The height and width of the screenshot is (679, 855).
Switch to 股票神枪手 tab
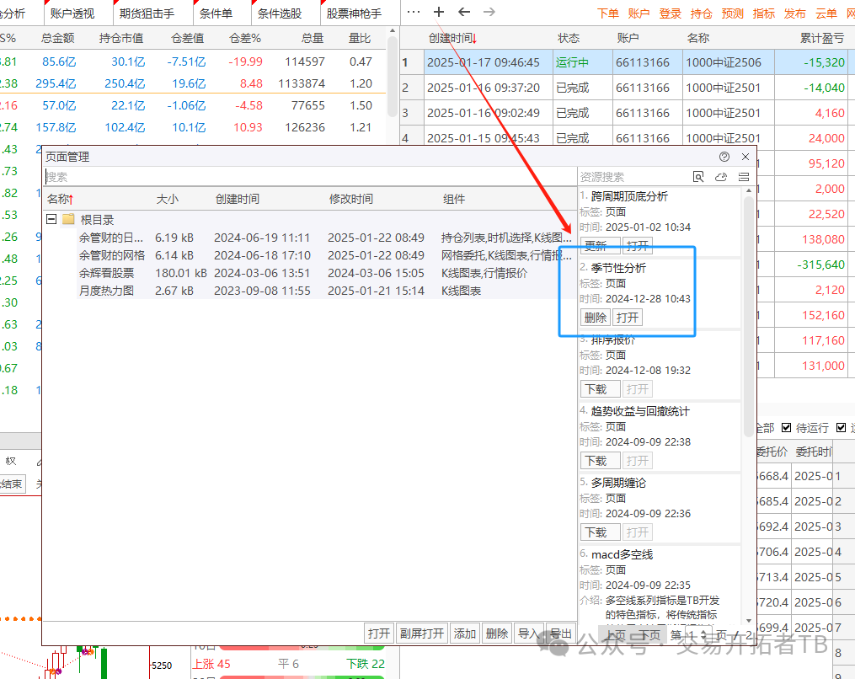click(354, 13)
